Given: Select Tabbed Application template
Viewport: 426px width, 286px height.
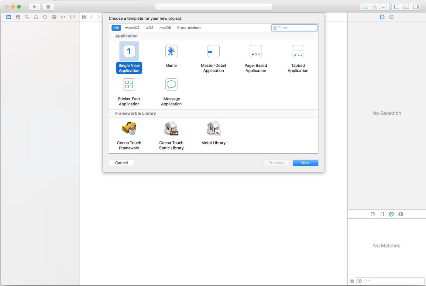Looking at the screenshot, I should click(298, 59).
